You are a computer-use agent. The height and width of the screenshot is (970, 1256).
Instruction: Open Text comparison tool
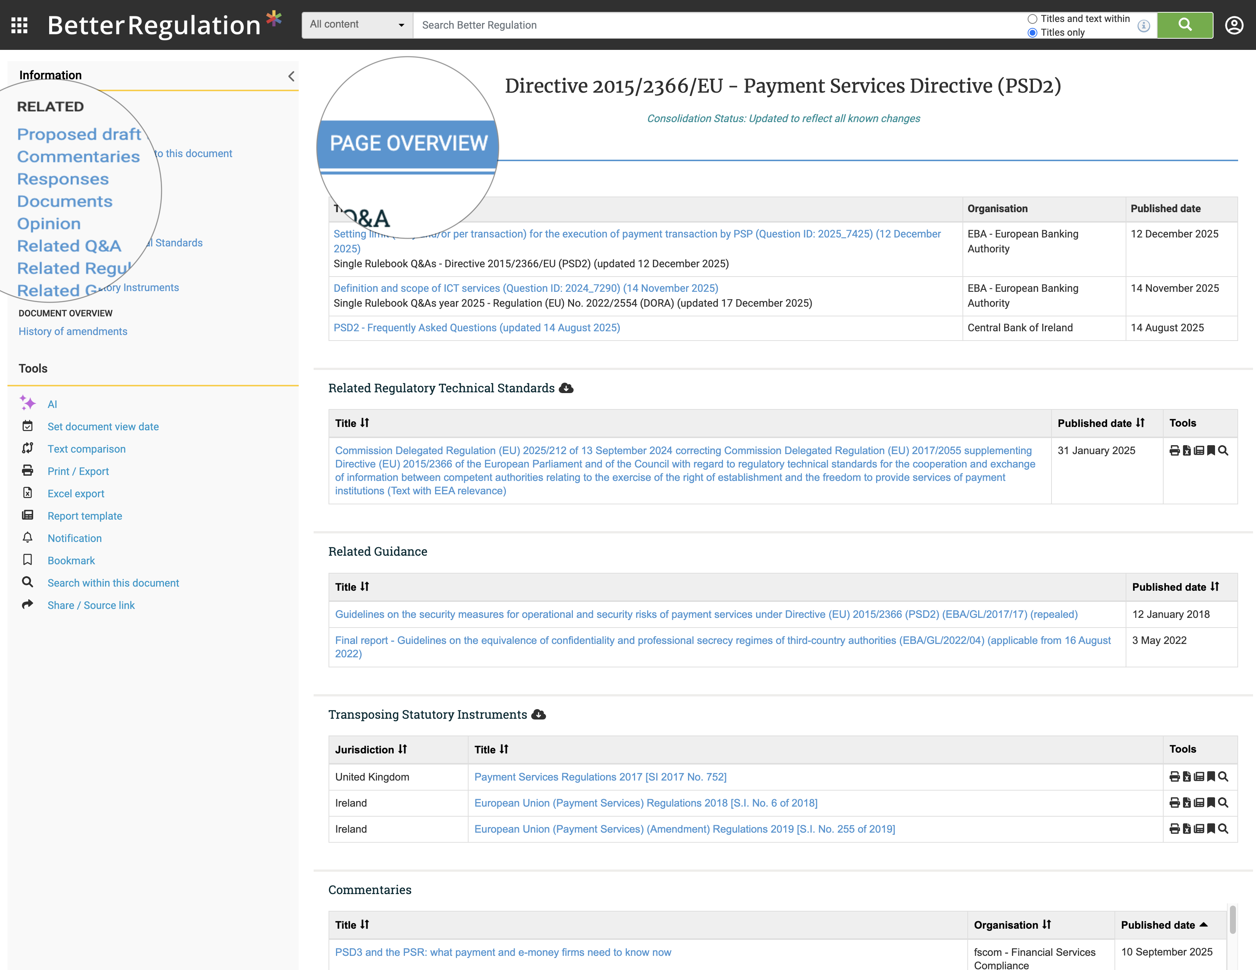(87, 449)
